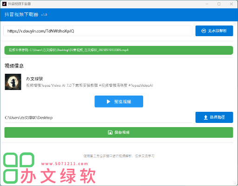Close the downloader window
This screenshot has width=238, height=186.
(x=231, y=4)
